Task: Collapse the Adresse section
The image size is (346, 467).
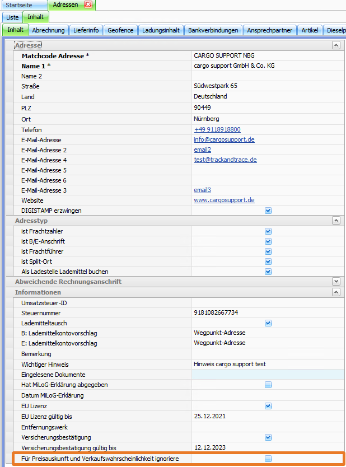Action: coord(335,45)
